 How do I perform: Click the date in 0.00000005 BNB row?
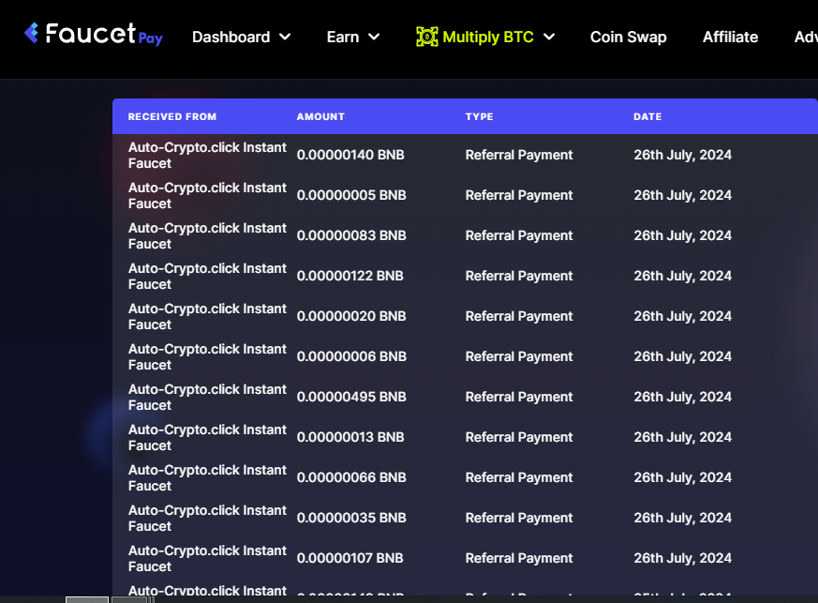click(x=682, y=195)
